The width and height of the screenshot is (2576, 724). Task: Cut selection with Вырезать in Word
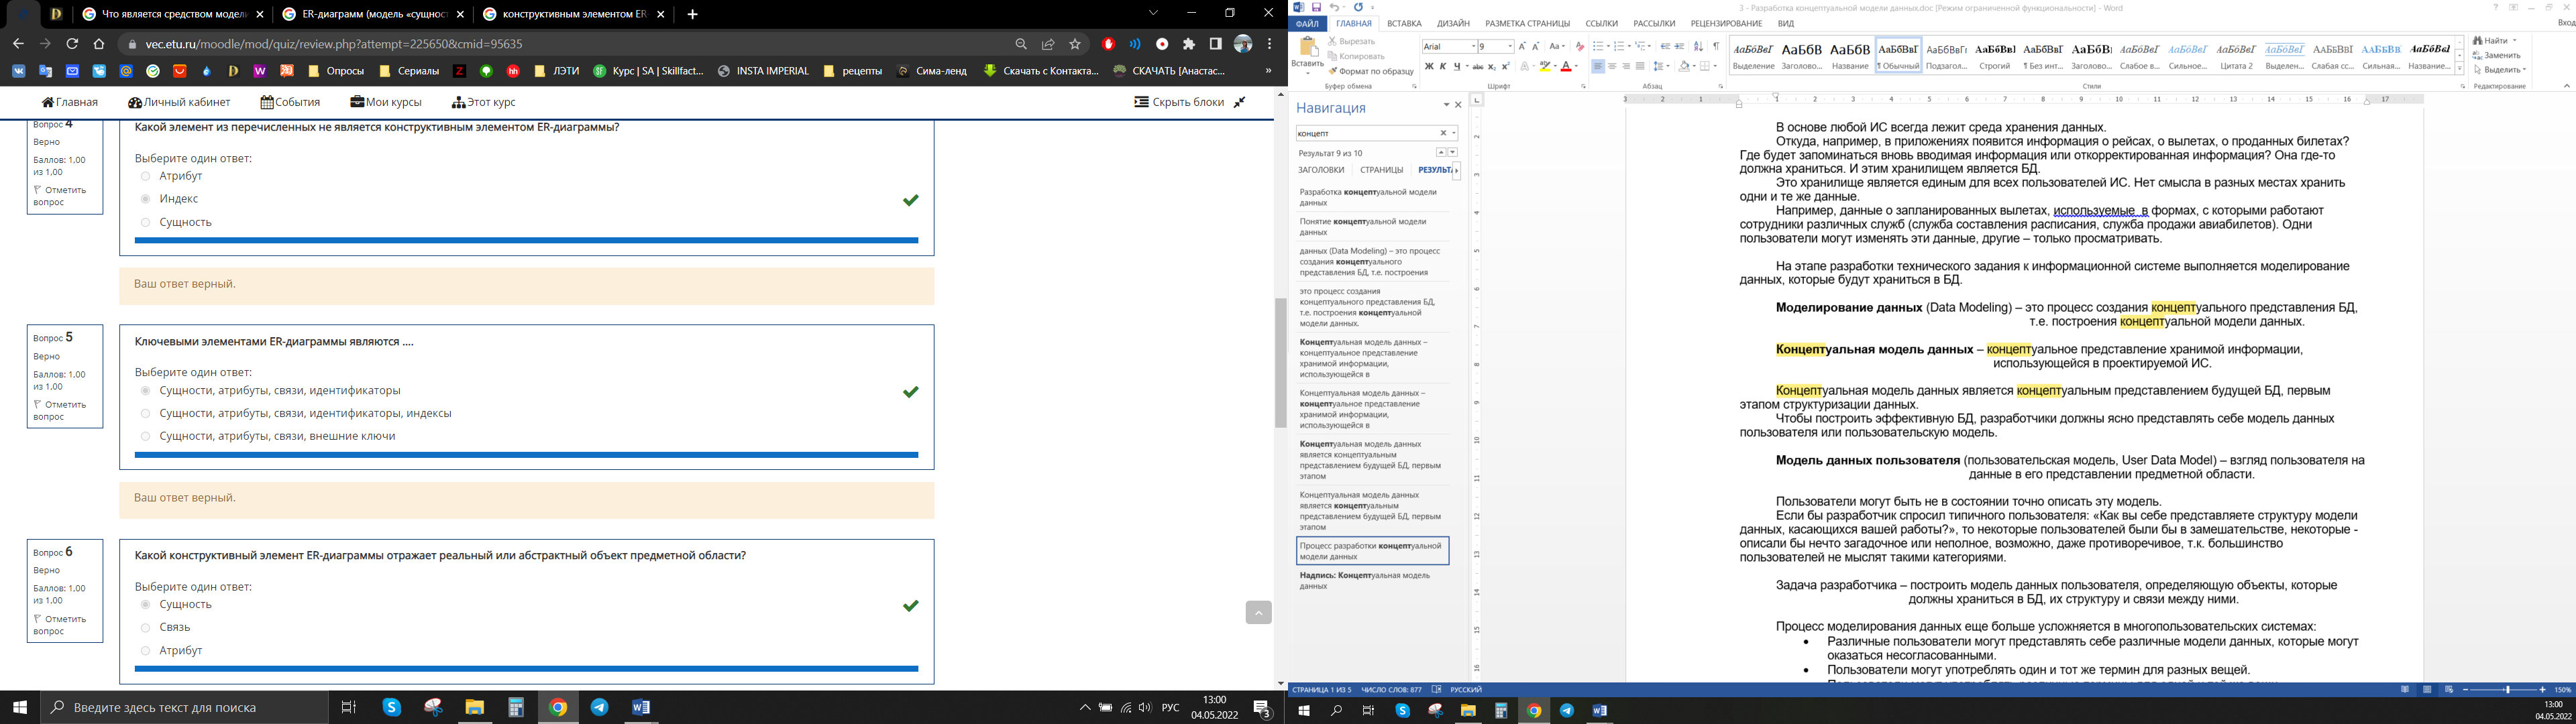1352,41
